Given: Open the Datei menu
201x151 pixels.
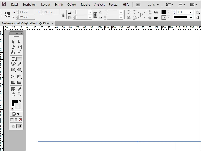Looking at the screenshot, I should (14, 5).
